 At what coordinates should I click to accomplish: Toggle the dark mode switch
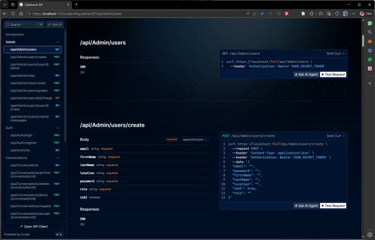(59, 234)
